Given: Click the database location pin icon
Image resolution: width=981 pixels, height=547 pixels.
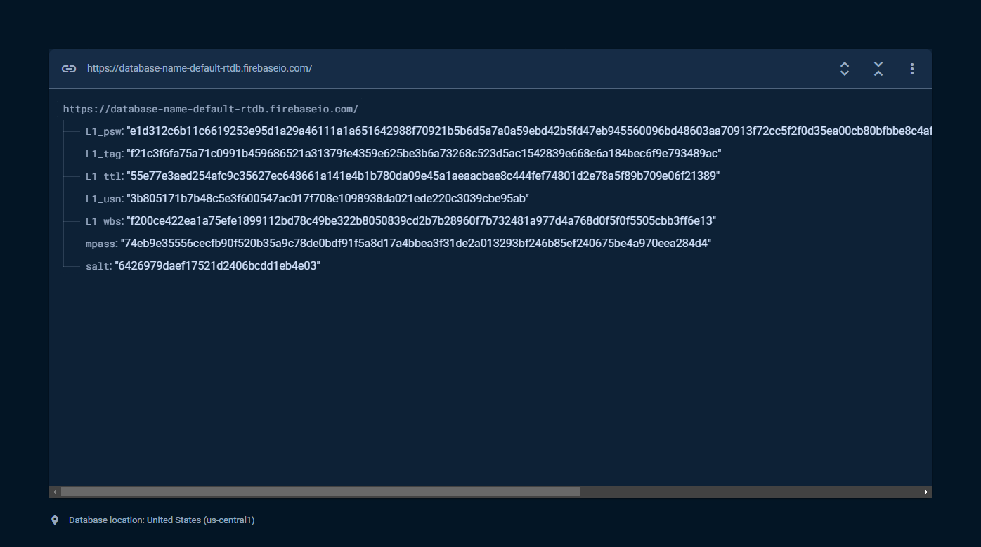Looking at the screenshot, I should coord(55,520).
